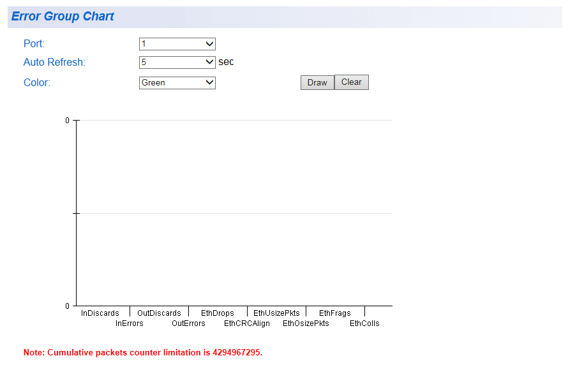568x379 pixels.
Task: Click the Error Group Chart heading
Action: click(63, 17)
